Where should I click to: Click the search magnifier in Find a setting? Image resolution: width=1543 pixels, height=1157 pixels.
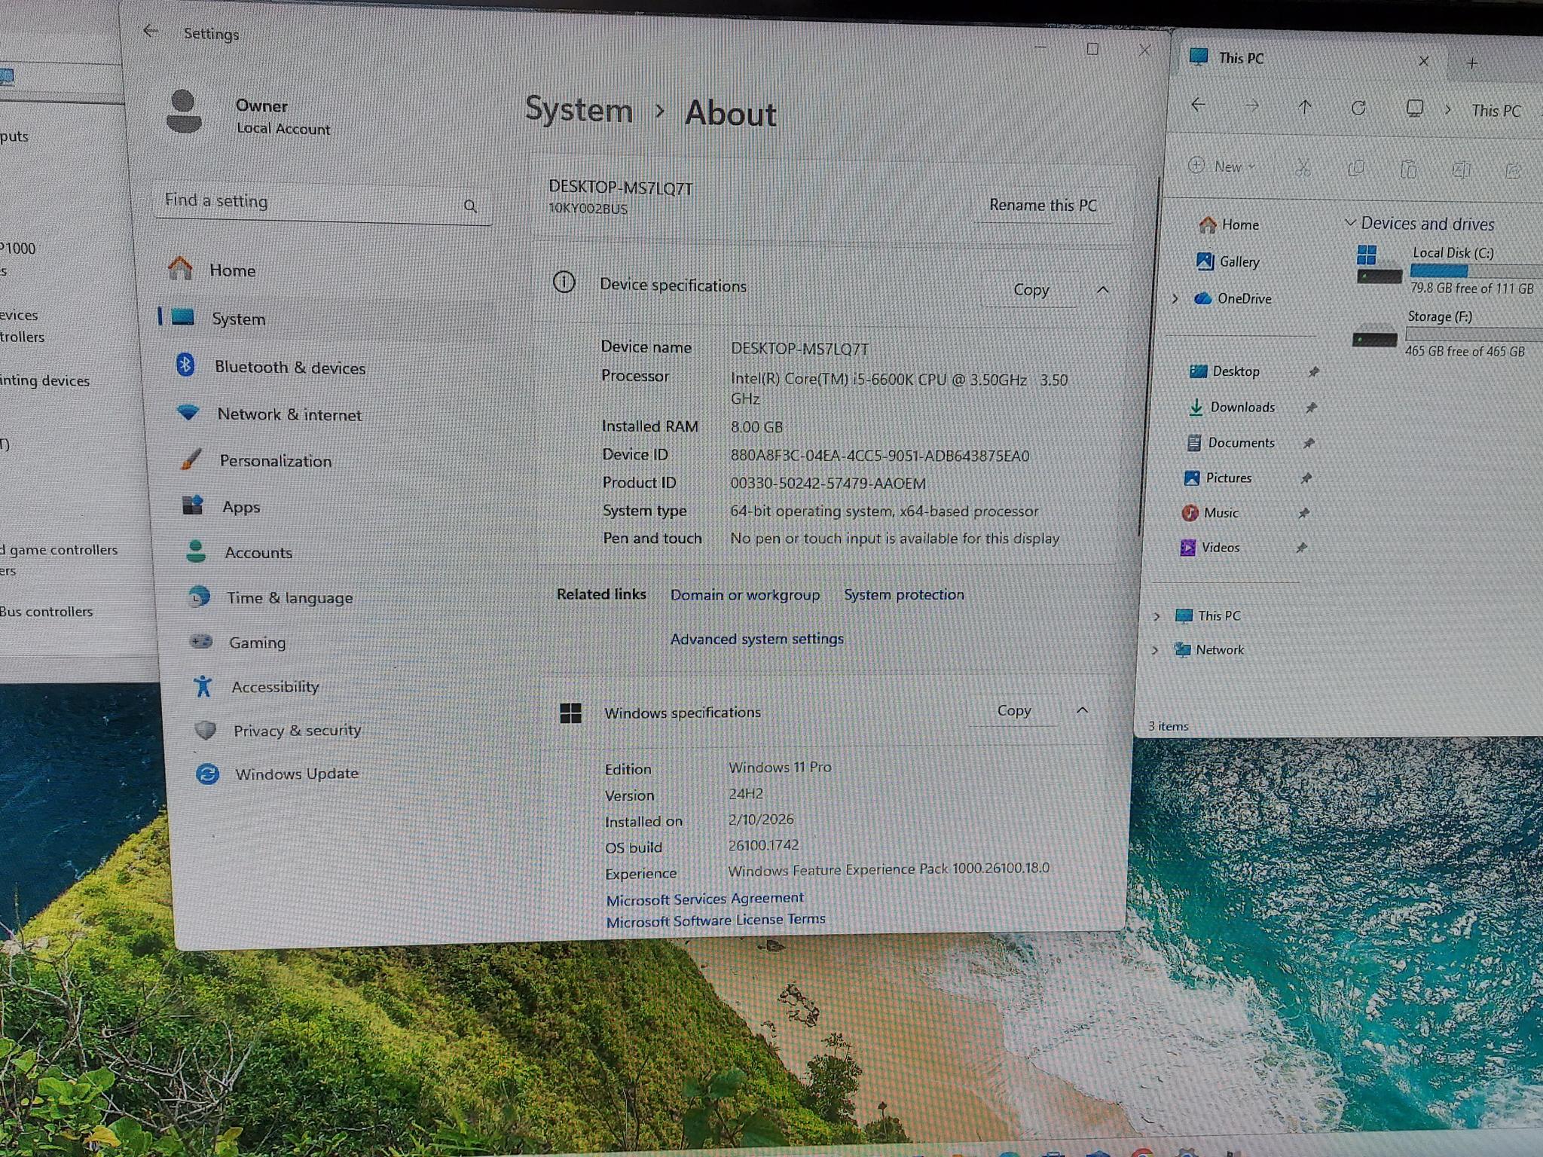(470, 206)
